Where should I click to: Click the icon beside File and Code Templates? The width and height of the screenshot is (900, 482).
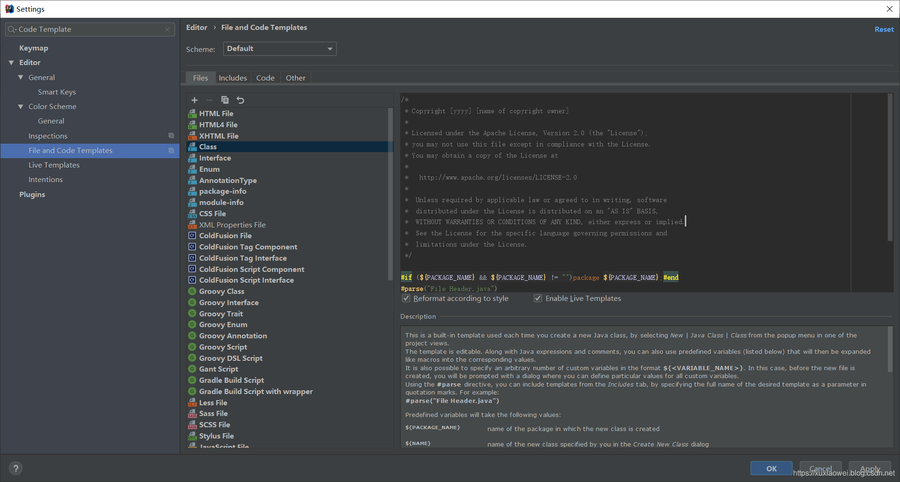(x=171, y=150)
